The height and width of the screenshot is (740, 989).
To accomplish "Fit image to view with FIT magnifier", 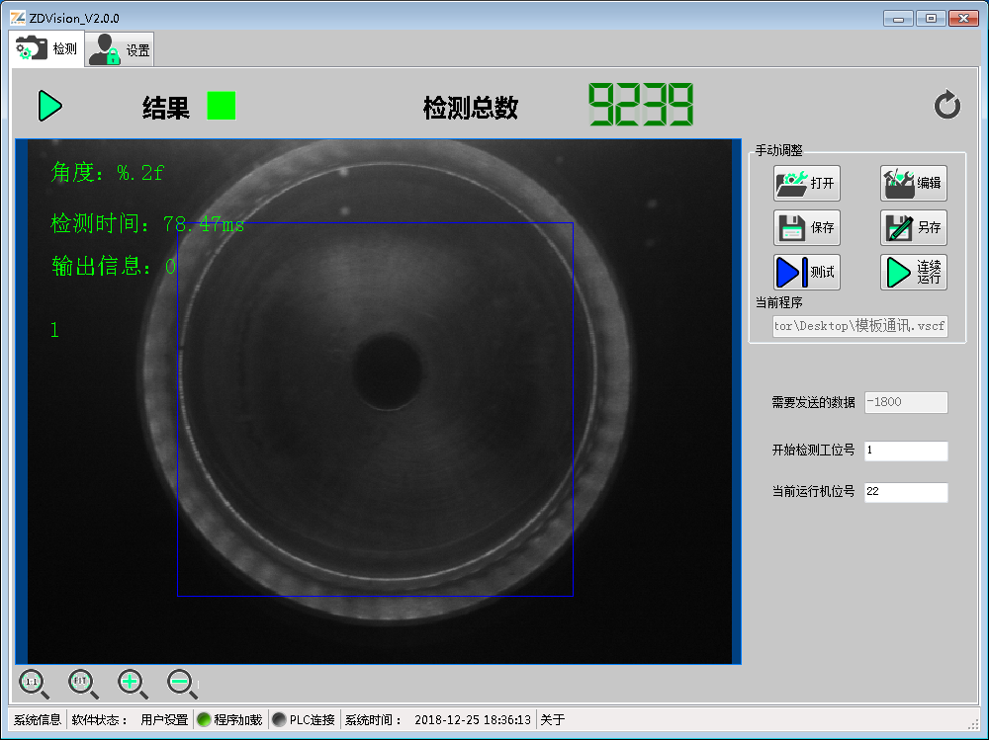I will [83, 684].
